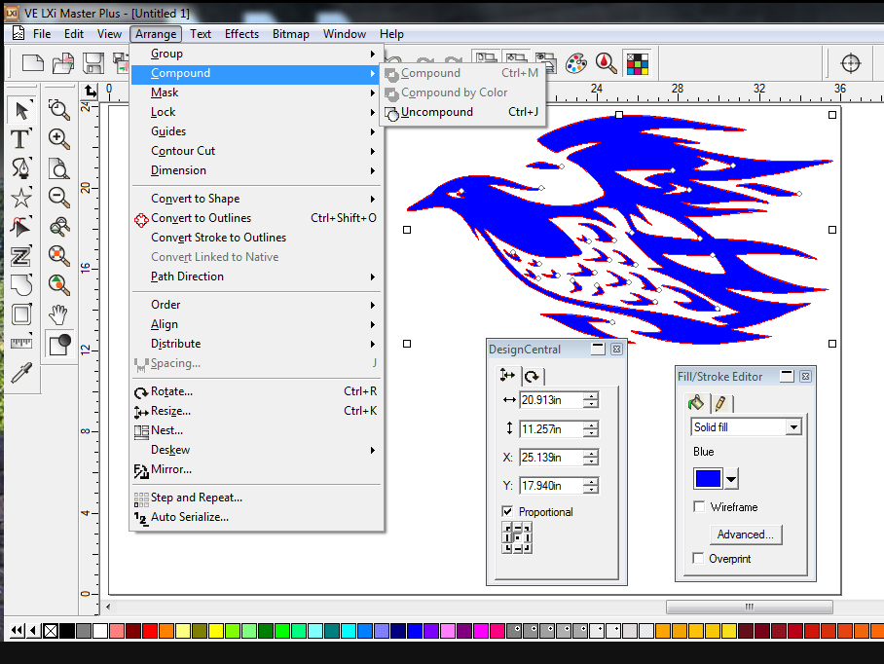The width and height of the screenshot is (884, 664).
Task: Choose the star shape tool
Action: [20, 198]
